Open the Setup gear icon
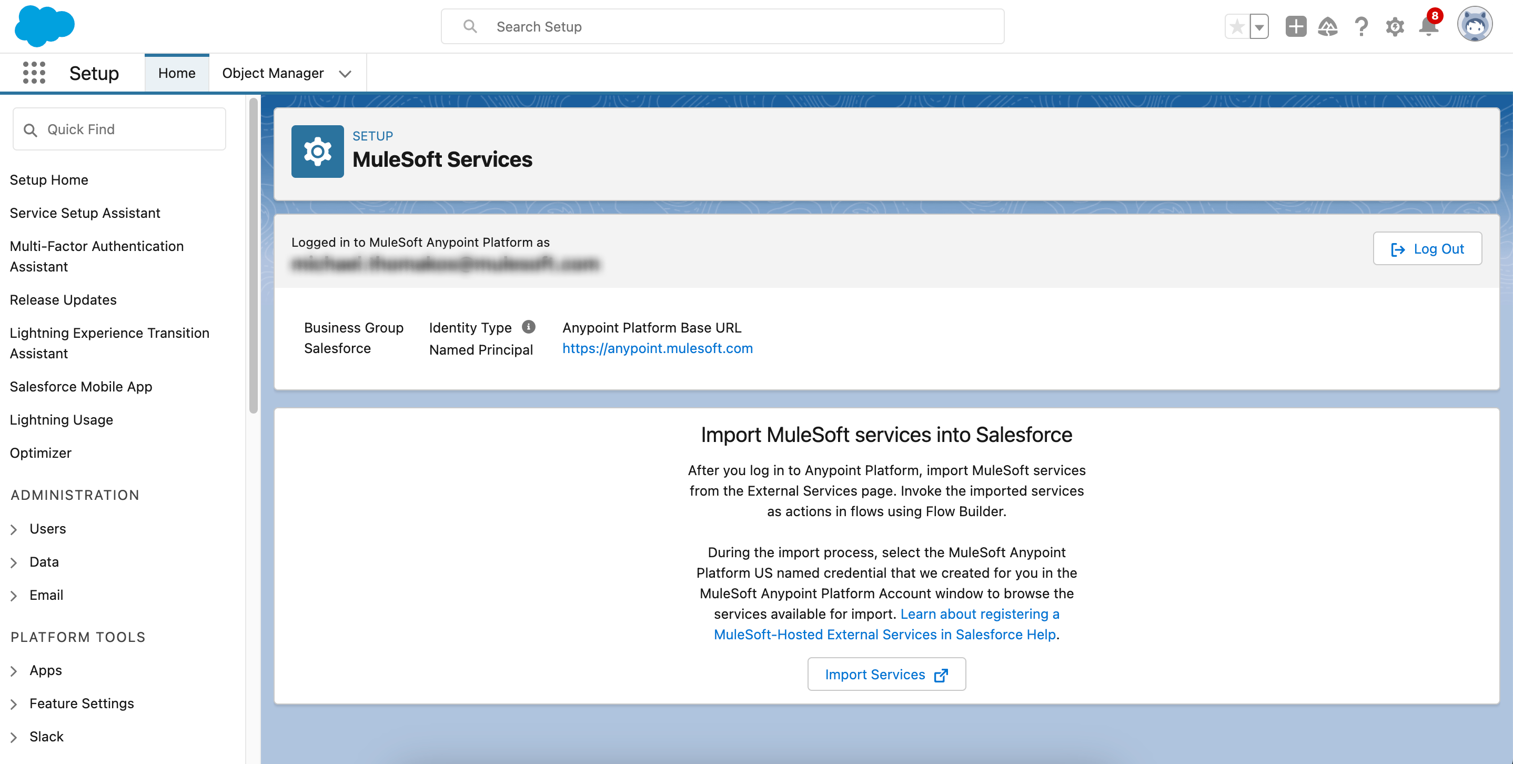Screen dimensions: 1513x764 point(1395,26)
